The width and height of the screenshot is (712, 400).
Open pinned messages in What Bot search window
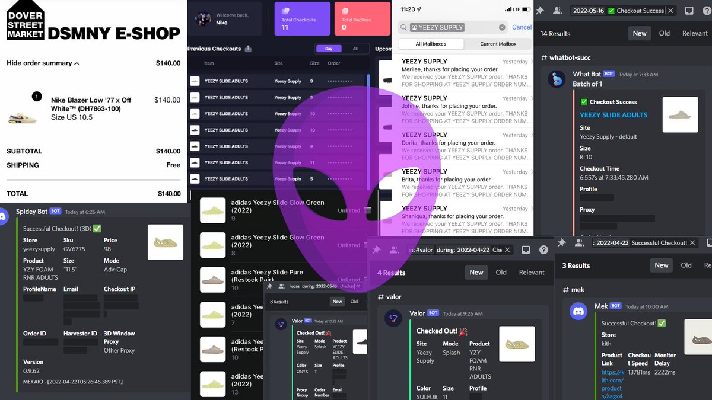point(540,11)
